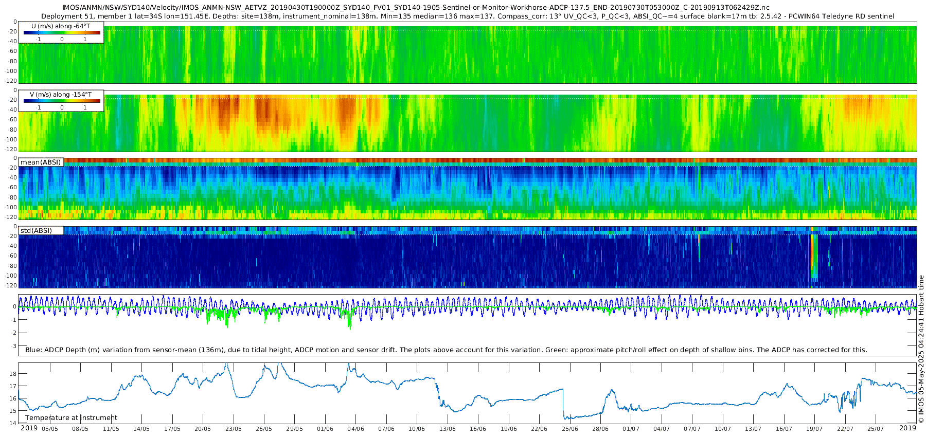
Task: Click the mean(ABSI) panel label
Action: [41, 162]
